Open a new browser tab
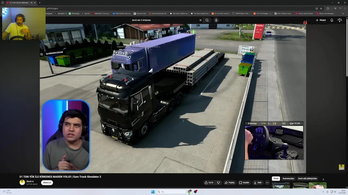The width and height of the screenshot is (348, 195). coord(40,3)
